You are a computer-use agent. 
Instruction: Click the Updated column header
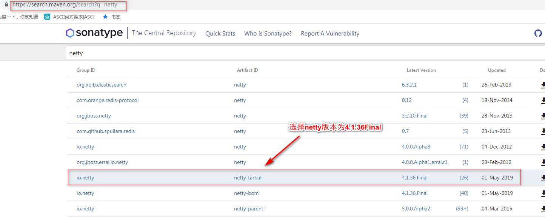[497, 70]
